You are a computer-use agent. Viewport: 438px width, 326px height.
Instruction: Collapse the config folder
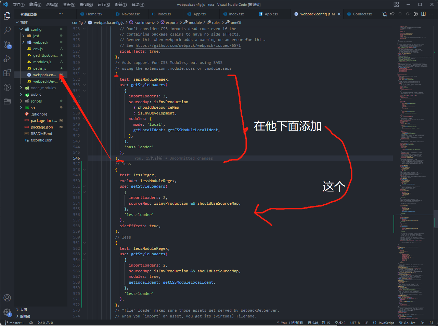point(21,29)
